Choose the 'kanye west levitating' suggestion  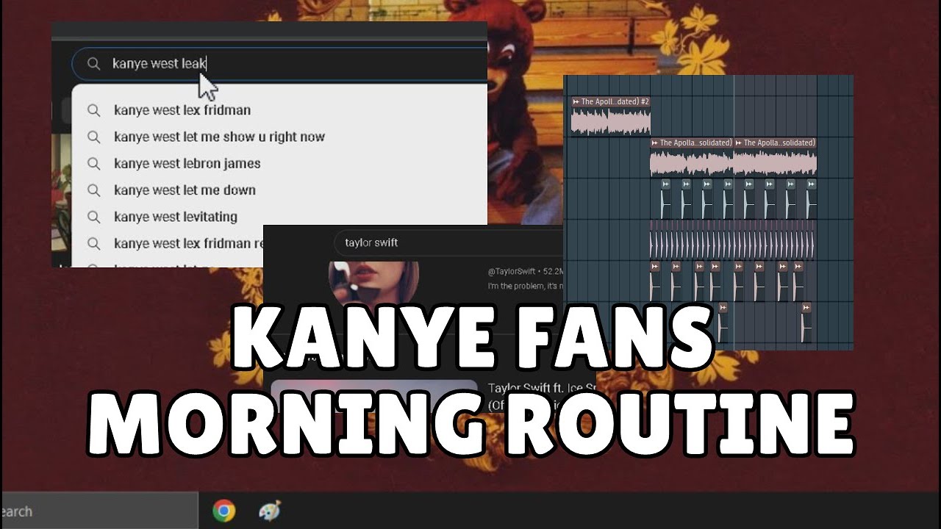tap(175, 217)
